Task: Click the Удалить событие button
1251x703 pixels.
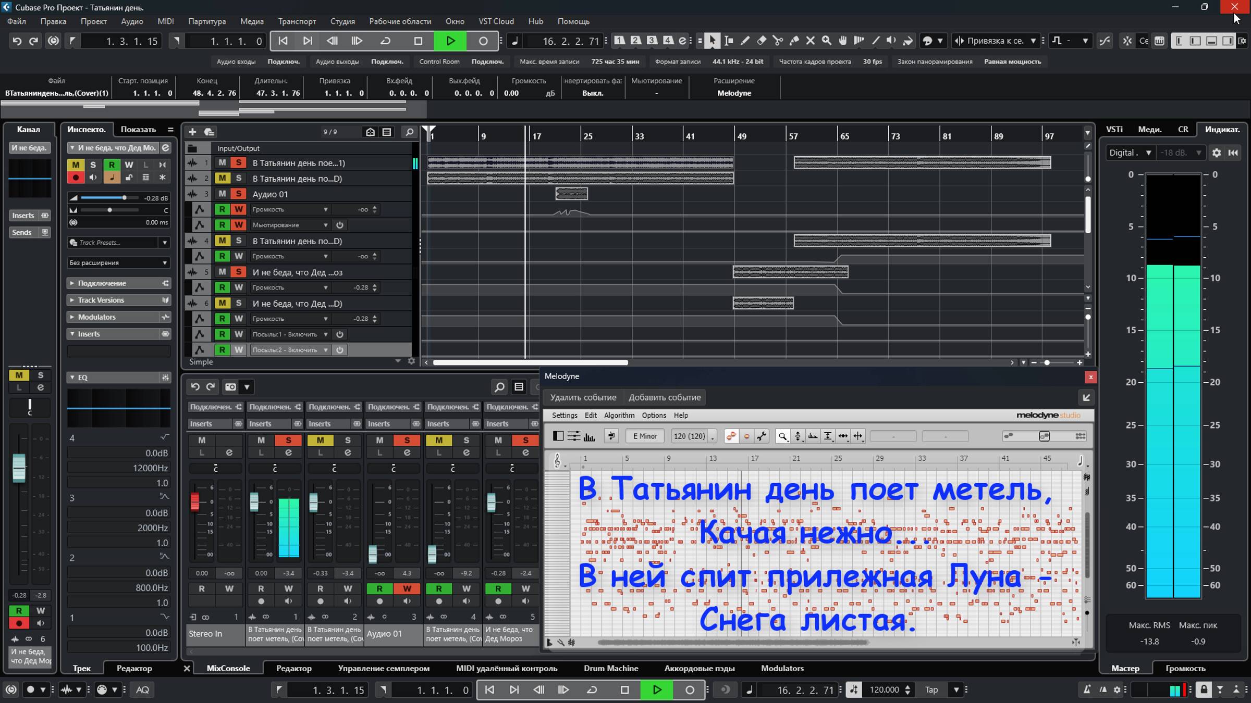Action: point(583,397)
